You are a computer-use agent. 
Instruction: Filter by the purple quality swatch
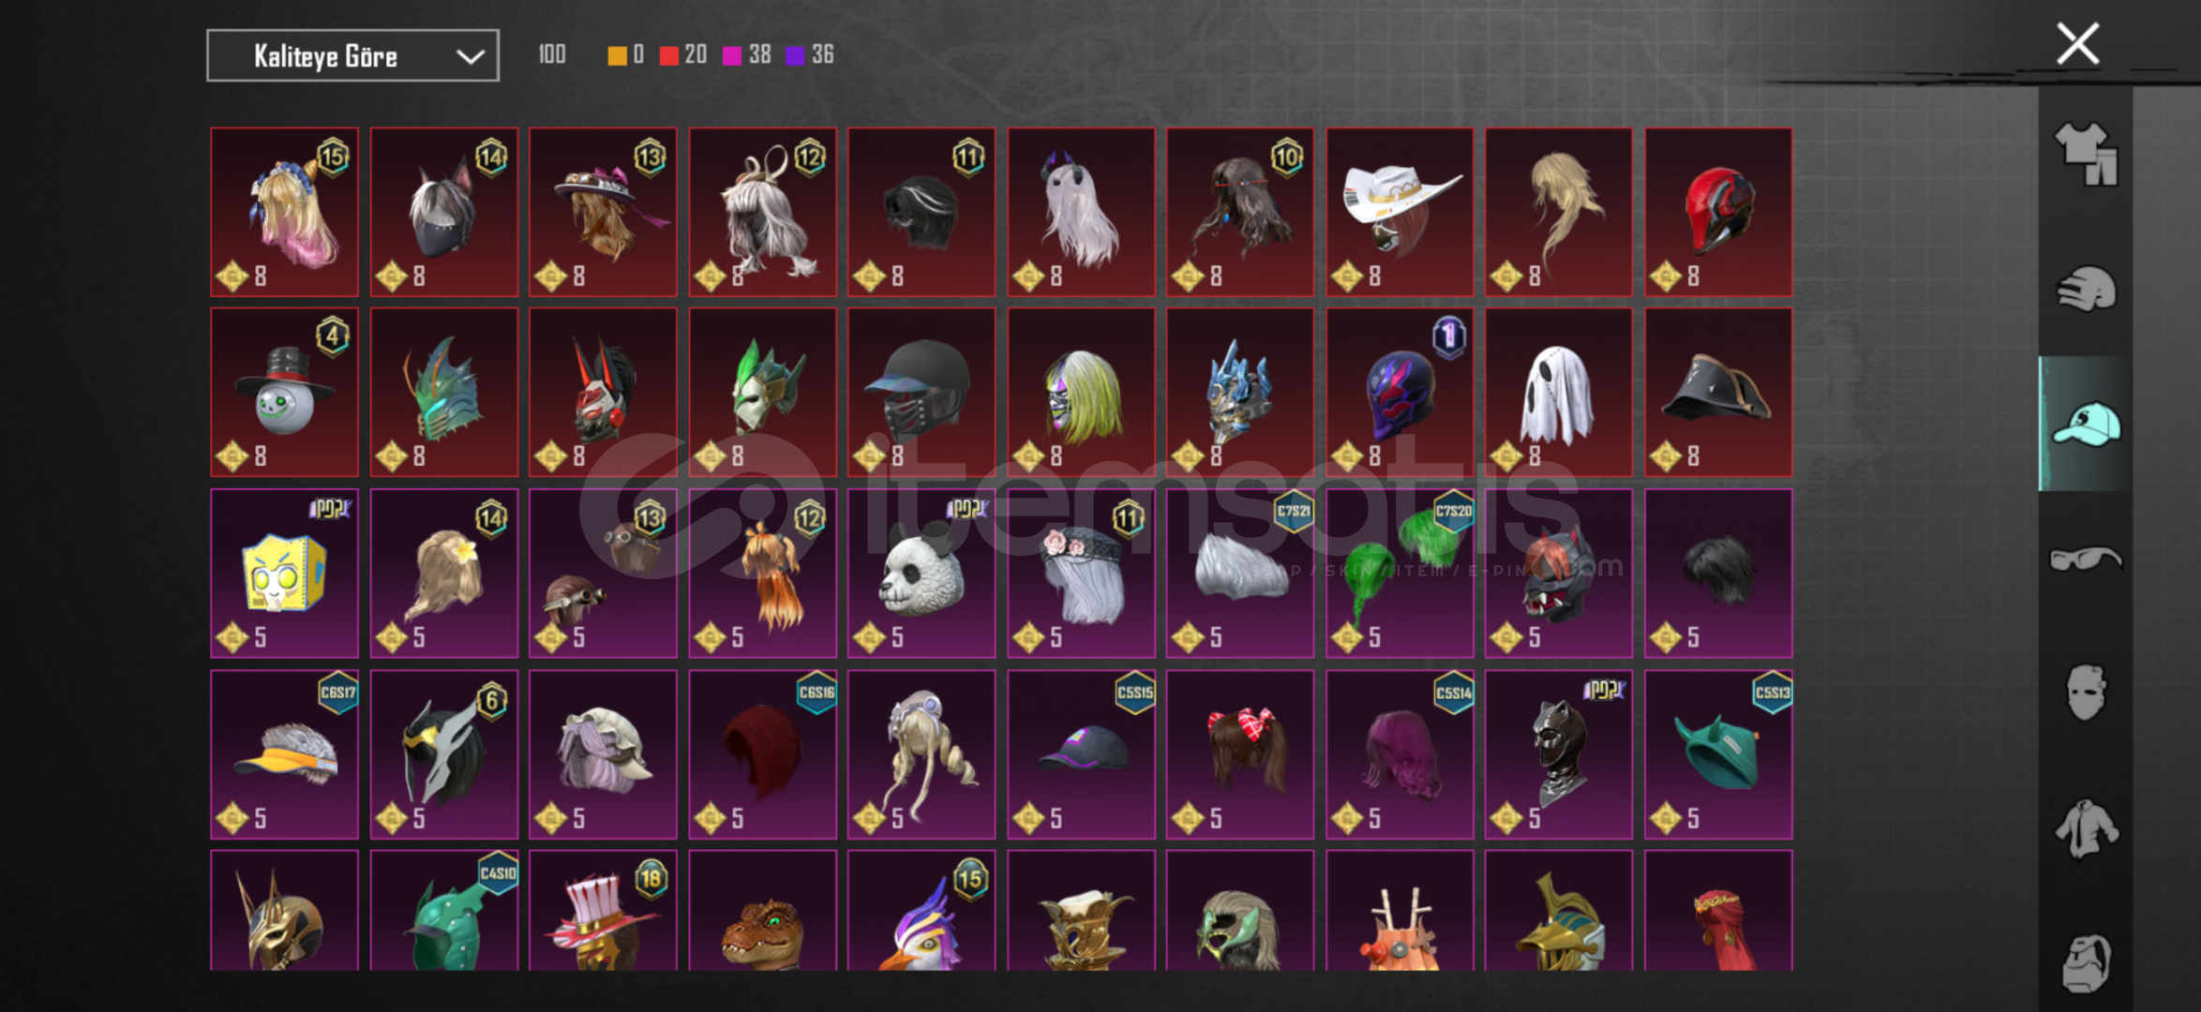coord(795,55)
